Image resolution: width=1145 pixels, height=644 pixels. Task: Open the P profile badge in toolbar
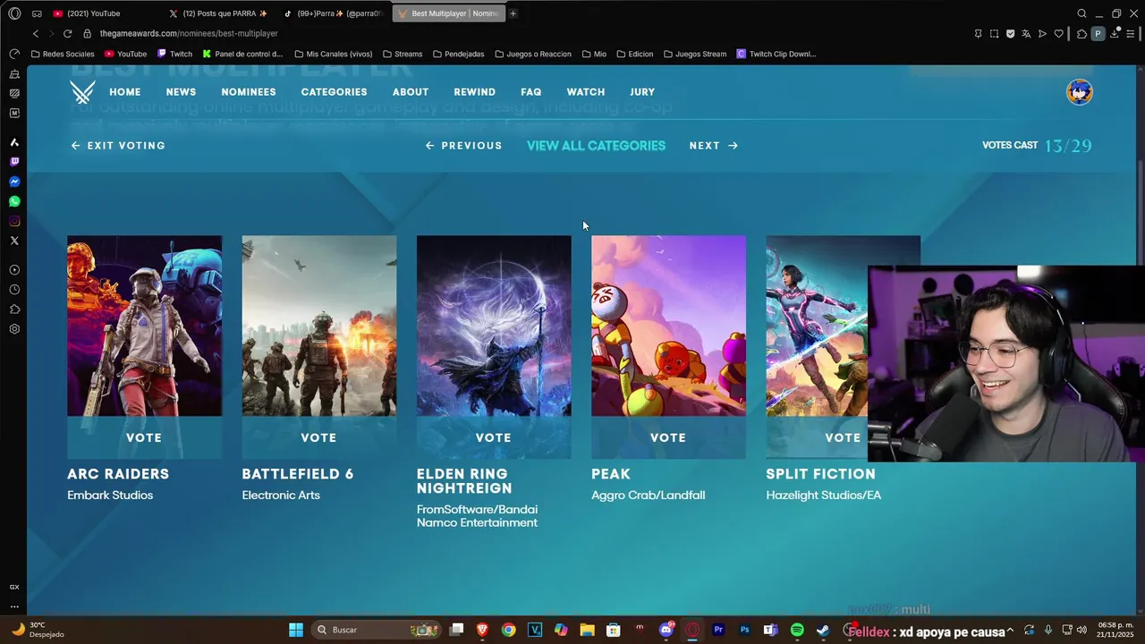click(x=1098, y=33)
